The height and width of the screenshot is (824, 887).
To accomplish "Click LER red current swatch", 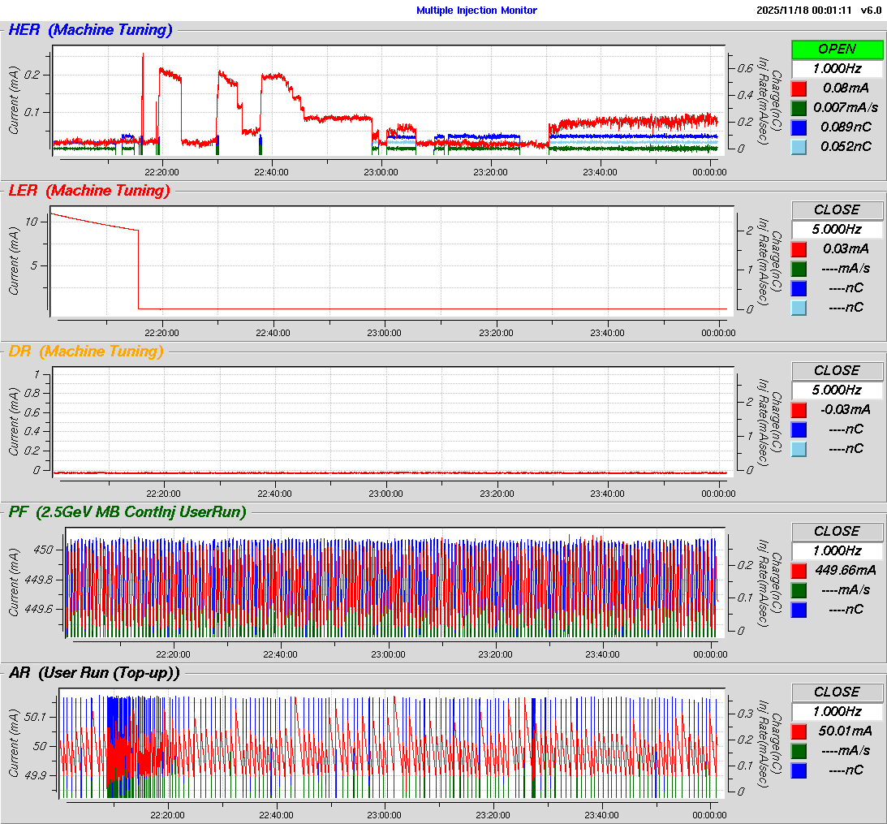I will [799, 248].
